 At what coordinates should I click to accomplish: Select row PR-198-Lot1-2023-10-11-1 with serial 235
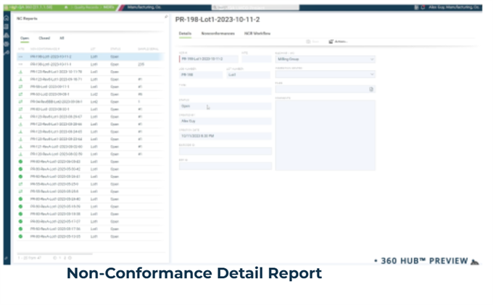pos(90,64)
